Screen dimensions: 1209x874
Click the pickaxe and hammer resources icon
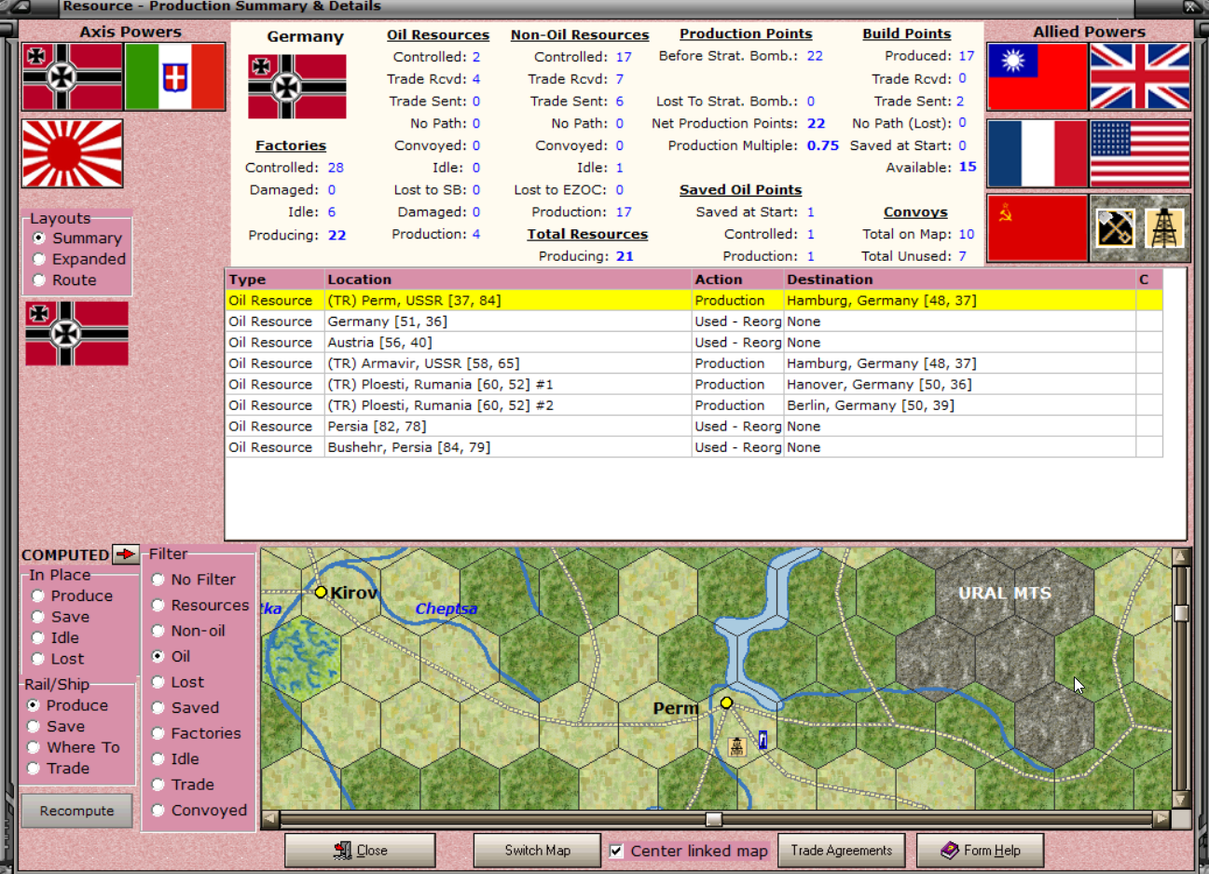pos(1115,228)
